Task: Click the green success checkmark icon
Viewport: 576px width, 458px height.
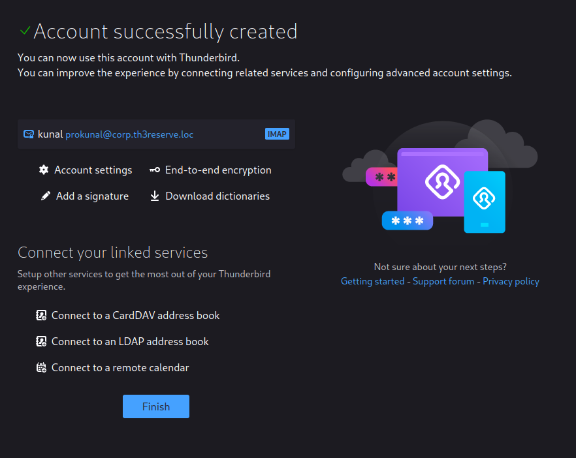Action: click(x=25, y=31)
